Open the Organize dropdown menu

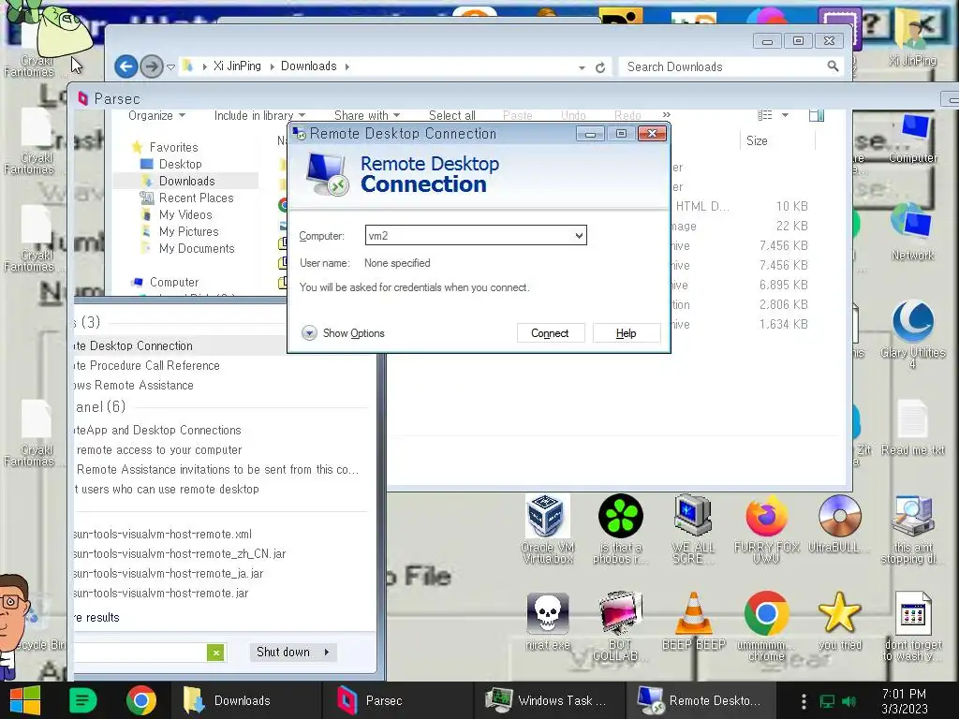point(156,115)
